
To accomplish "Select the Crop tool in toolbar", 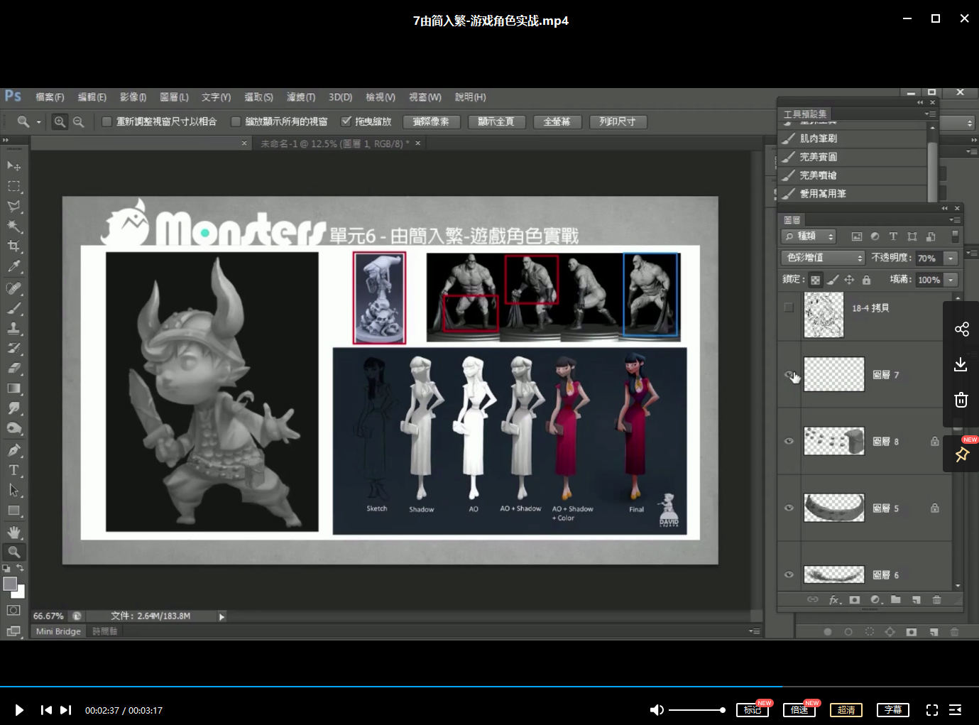I will (x=13, y=246).
